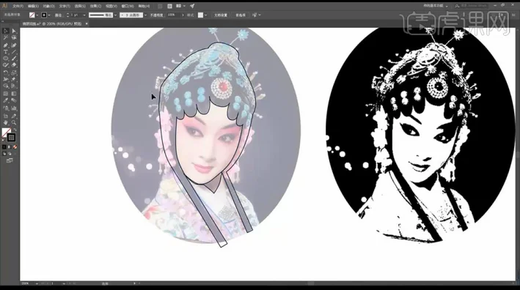Open the 文件 (File) menu
Viewport: 520px width, 290px height.
click(18, 6)
